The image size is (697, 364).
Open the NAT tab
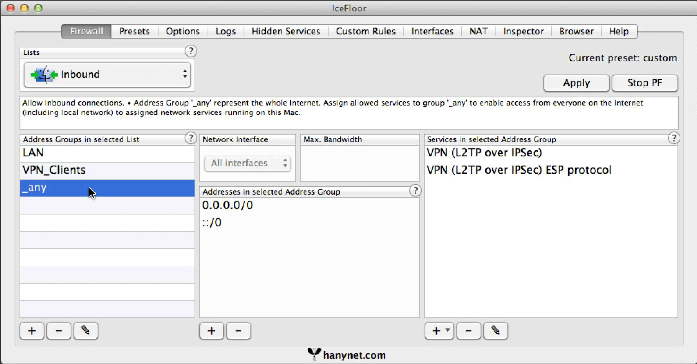pyautogui.click(x=479, y=31)
